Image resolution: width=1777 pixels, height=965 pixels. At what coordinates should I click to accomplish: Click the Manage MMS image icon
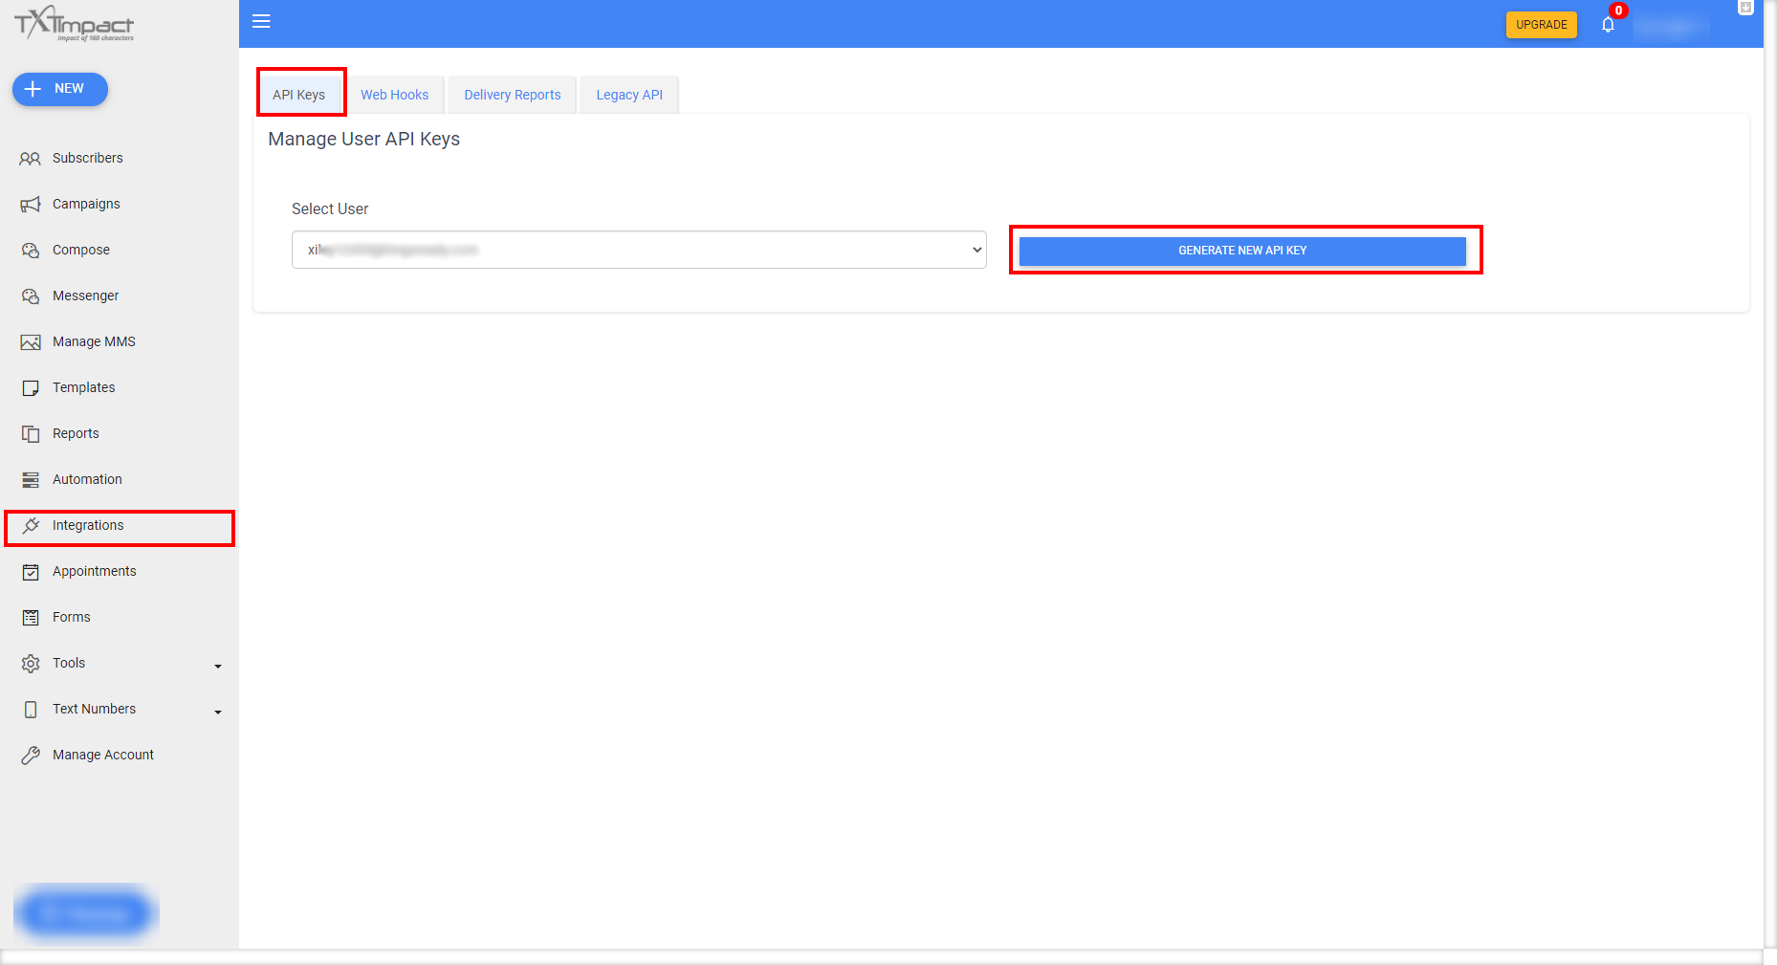pyautogui.click(x=31, y=342)
